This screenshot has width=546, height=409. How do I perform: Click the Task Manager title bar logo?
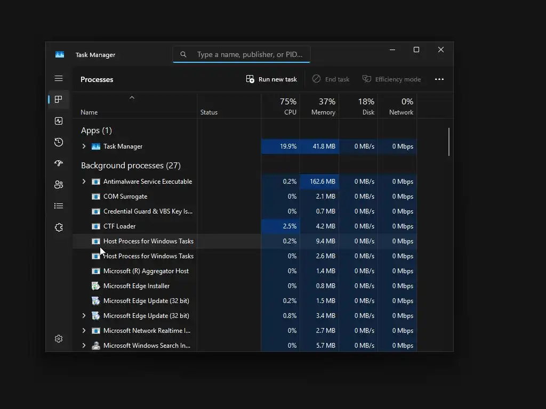[60, 55]
